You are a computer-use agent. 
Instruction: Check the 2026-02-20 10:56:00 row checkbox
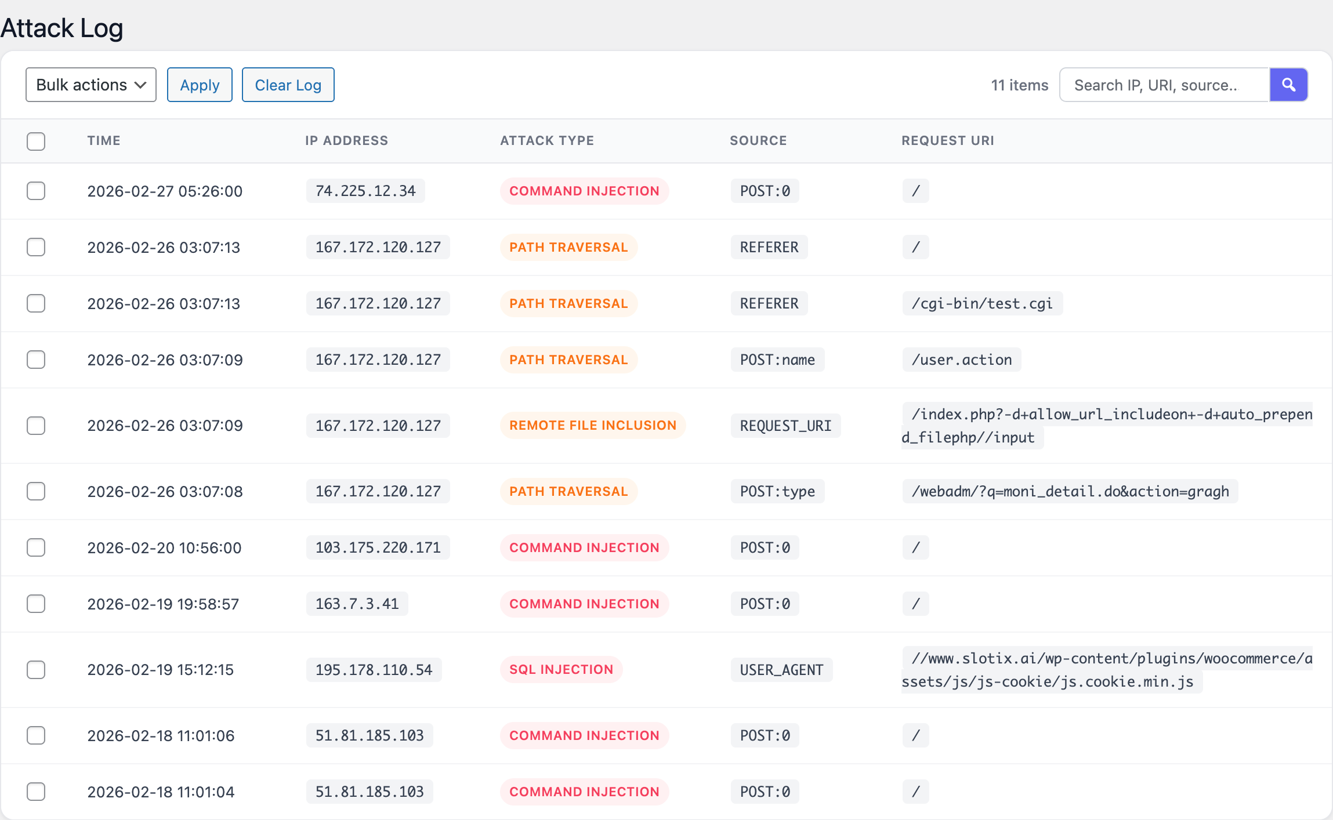coord(36,547)
